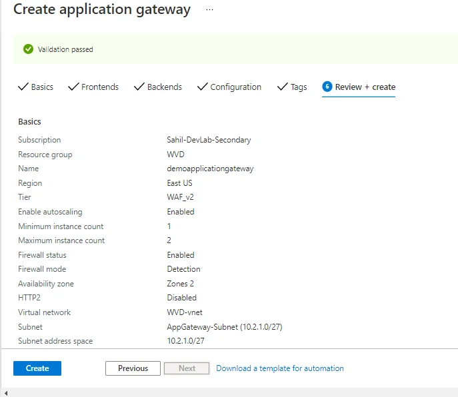Switch to the Basics tab
Screen dimensions: 458x397
coord(36,87)
